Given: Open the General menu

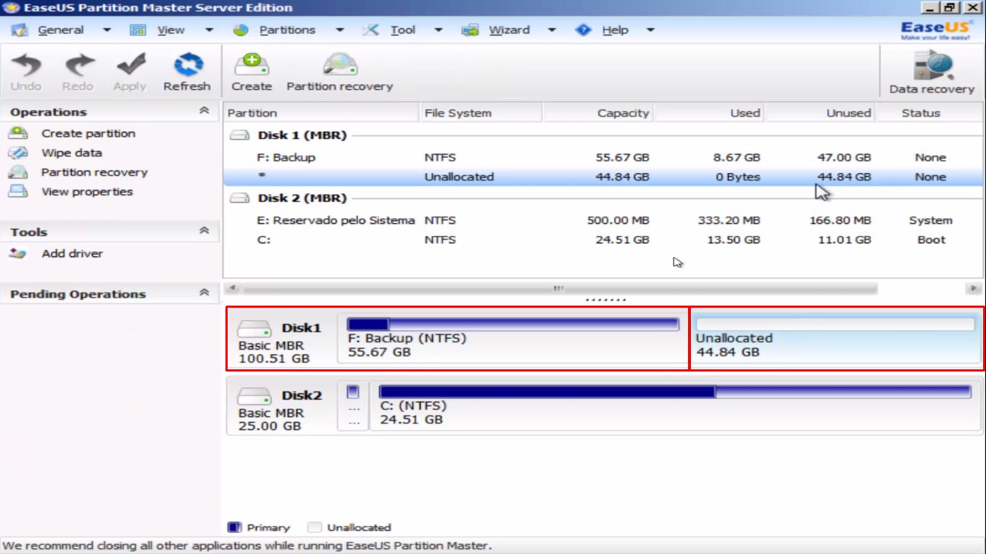Looking at the screenshot, I should click(61, 30).
